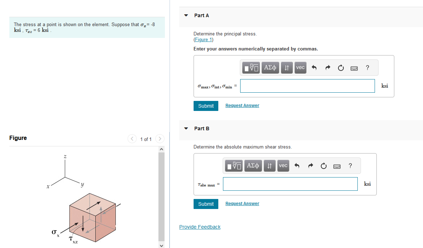Screen dimensions: 423x248
Task: Insert a vector with the vec icon in Part A
Action: tap(300, 68)
